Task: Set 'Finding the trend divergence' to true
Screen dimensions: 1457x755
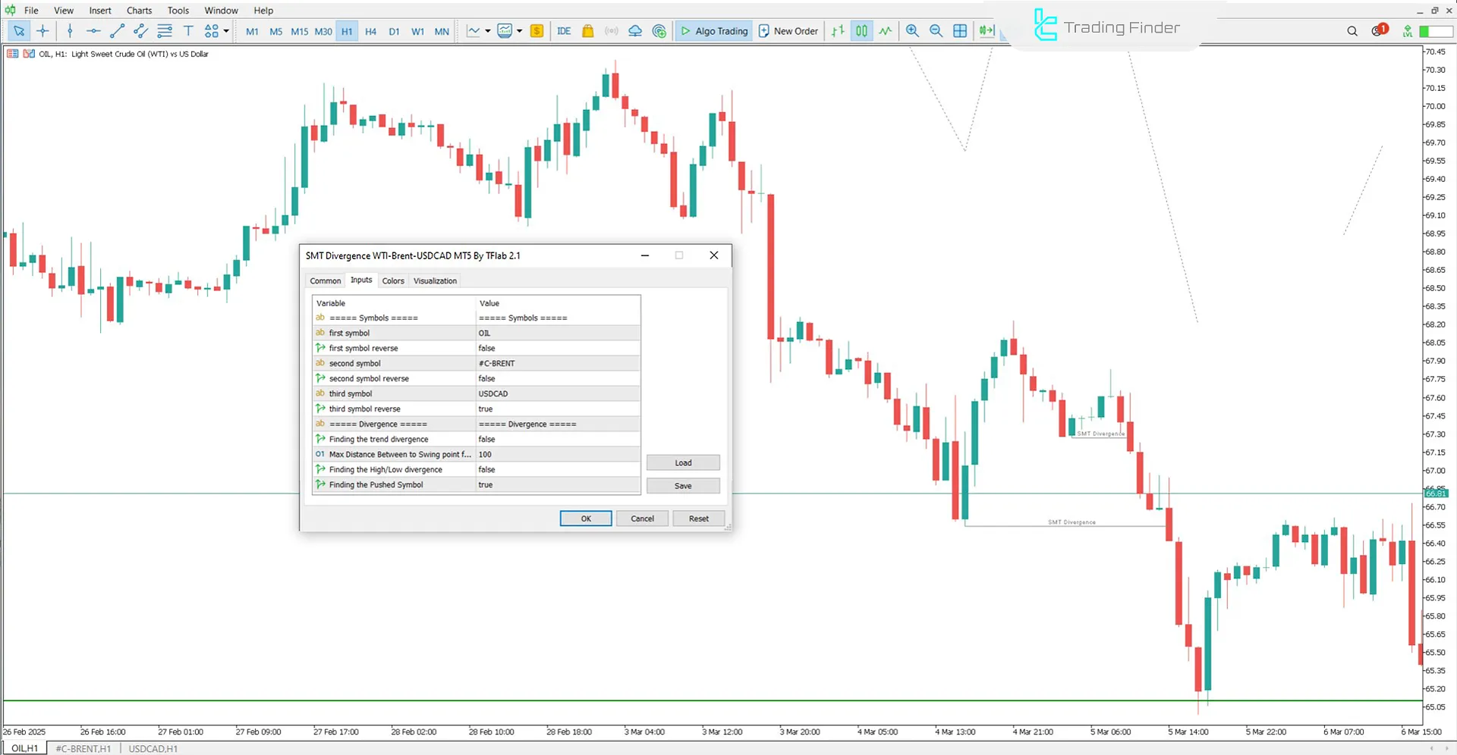Action: [x=558, y=439]
